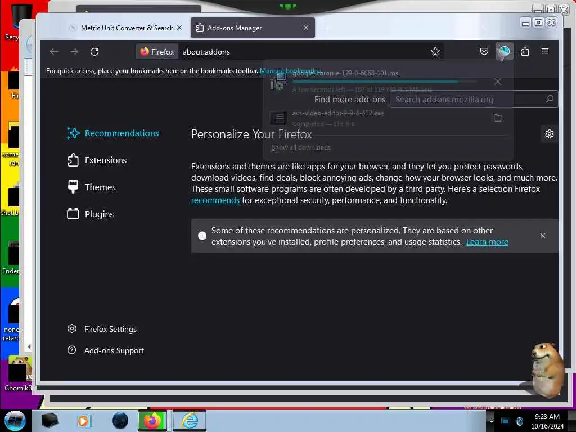Image resolution: width=576 pixels, height=432 pixels.
Task: Go back with the back arrow
Action: (x=54, y=52)
